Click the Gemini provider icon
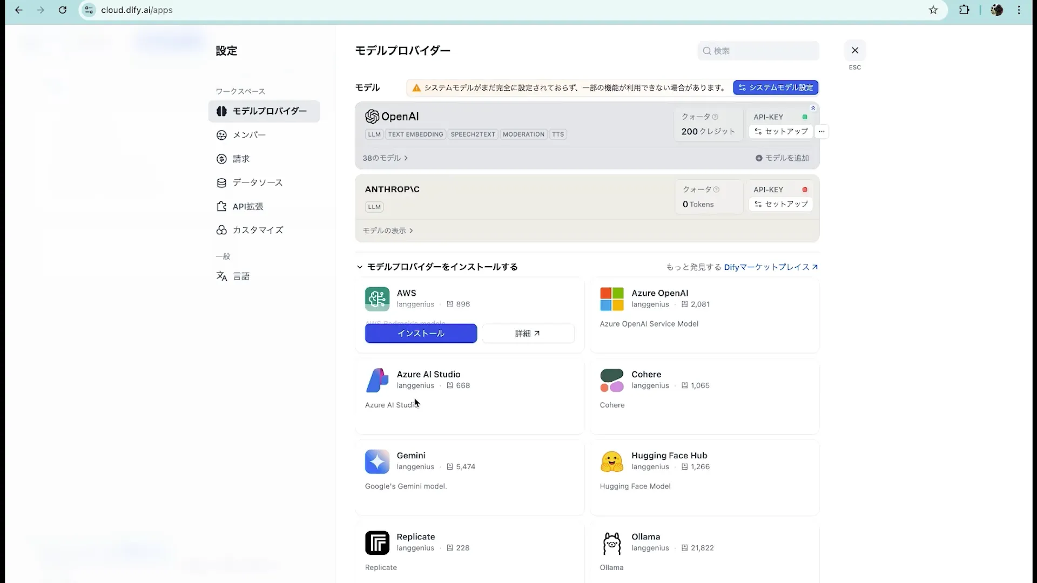1037x583 pixels. tap(377, 462)
